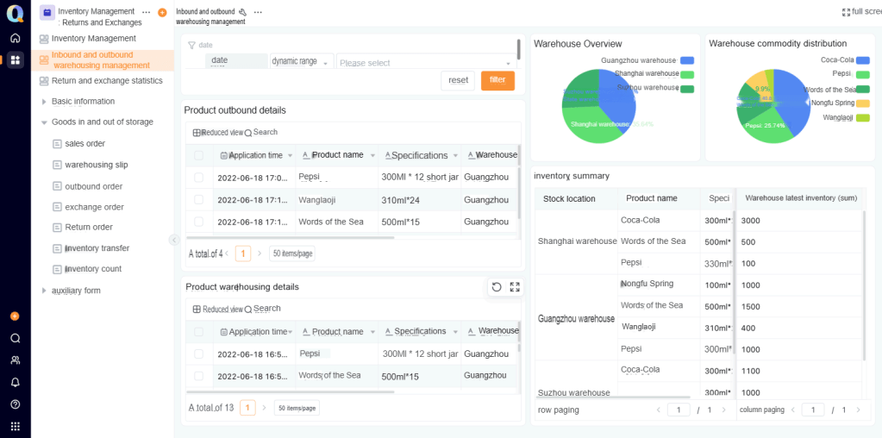
Task: Check the Pepsi row in outbound details
Action: tap(199, 178)
